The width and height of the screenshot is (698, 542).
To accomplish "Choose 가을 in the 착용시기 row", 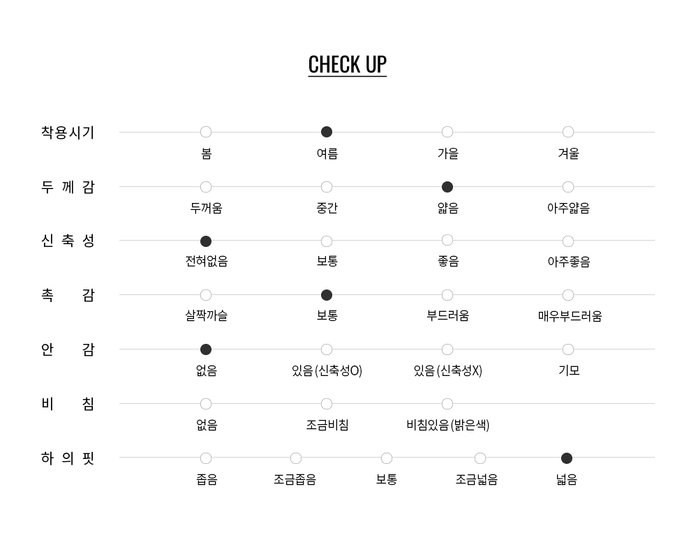I will pyautogui.click(x=447, y=132).
